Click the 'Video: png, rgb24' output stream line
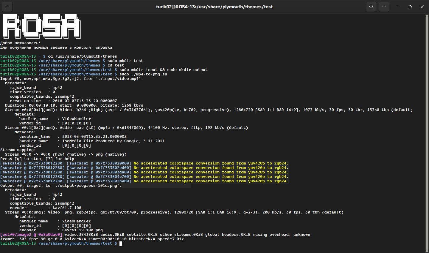 click(174, 212)
